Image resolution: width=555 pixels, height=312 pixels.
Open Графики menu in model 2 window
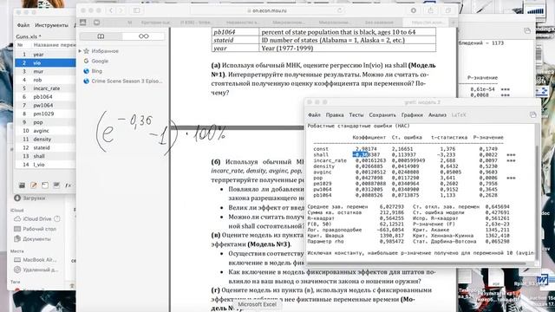click(412, 115)
